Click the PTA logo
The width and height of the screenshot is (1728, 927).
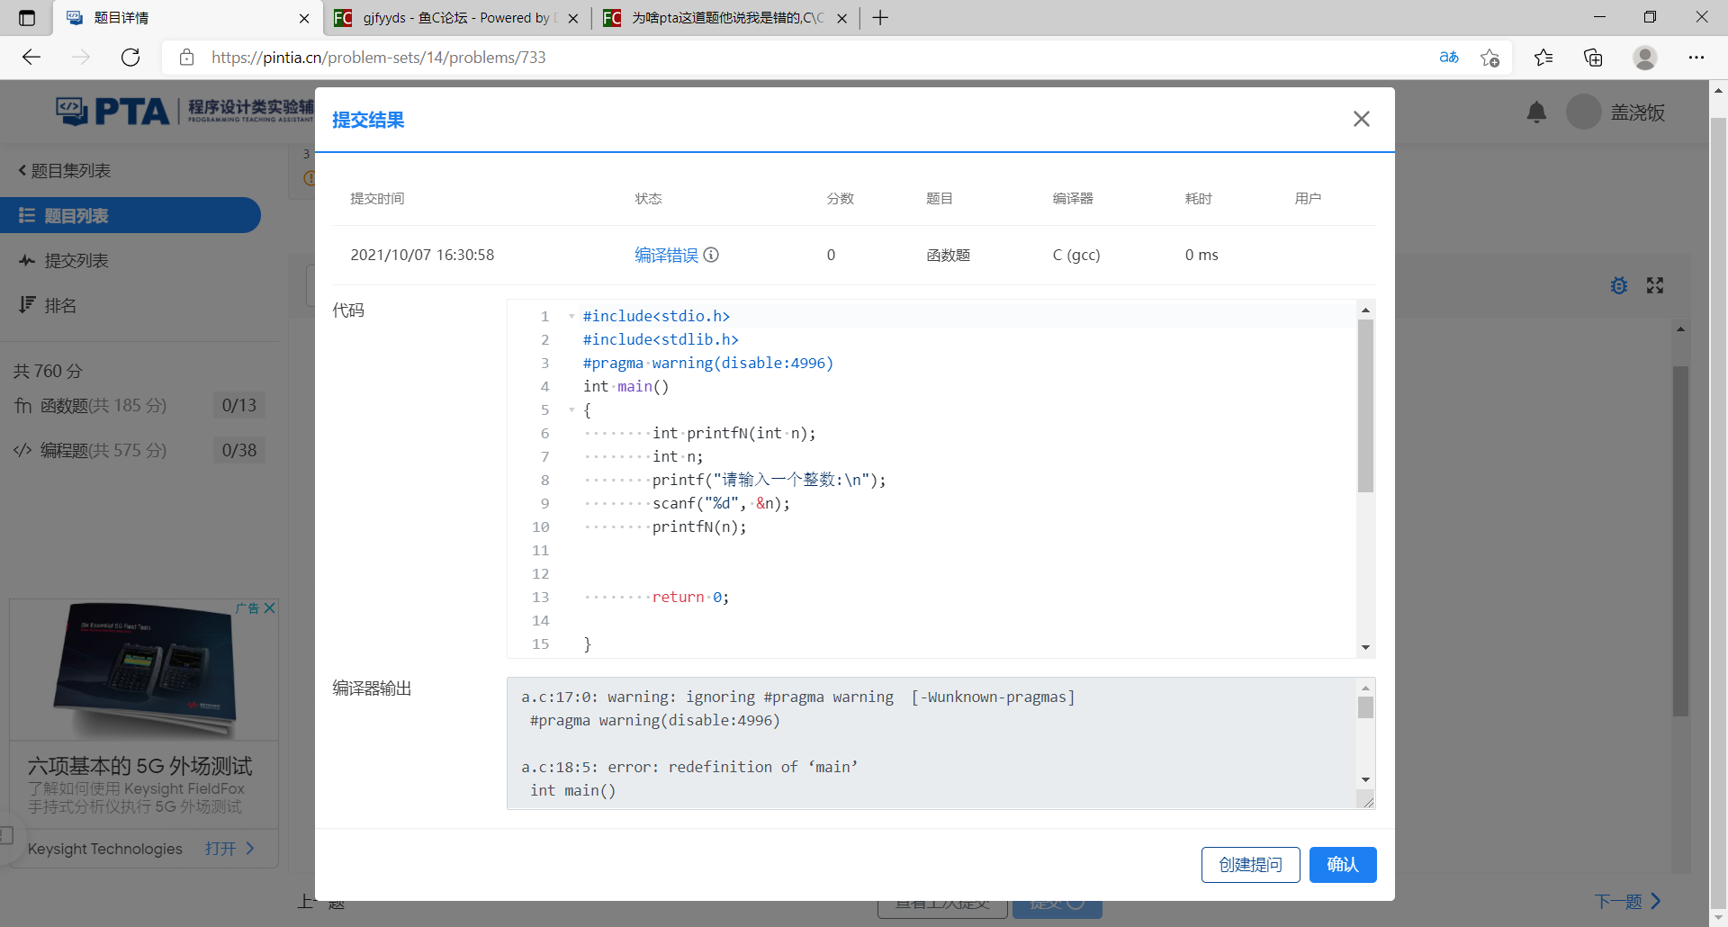pyautogui.click(x=112, y=111)
